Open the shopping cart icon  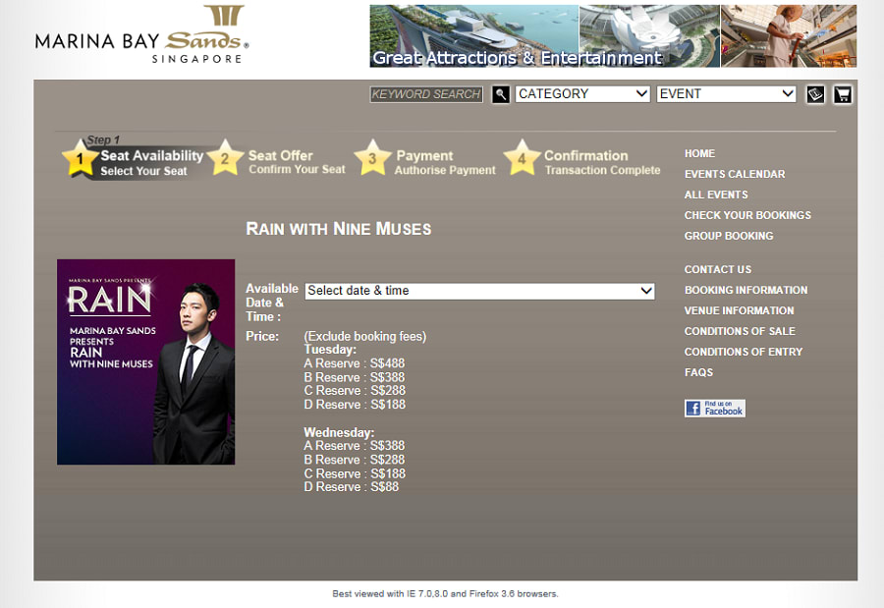(843, 94)
